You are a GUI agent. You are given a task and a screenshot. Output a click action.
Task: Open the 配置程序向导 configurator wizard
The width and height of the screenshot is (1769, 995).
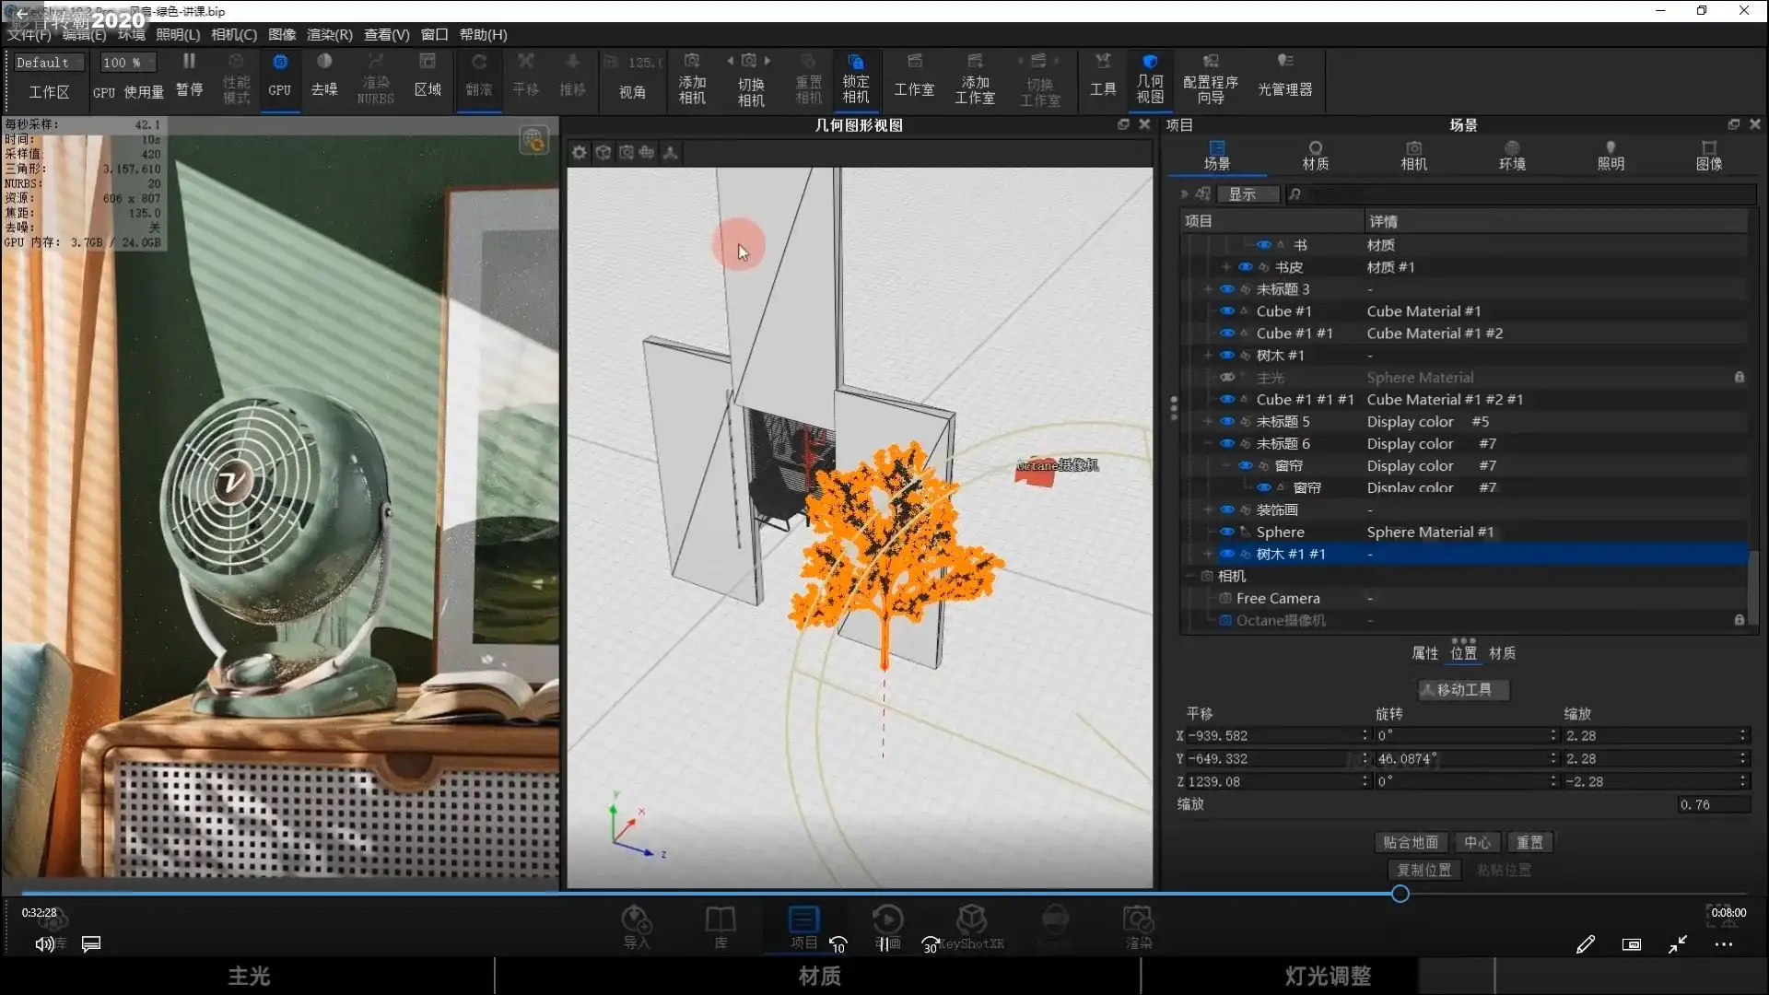coord(1210,63)
